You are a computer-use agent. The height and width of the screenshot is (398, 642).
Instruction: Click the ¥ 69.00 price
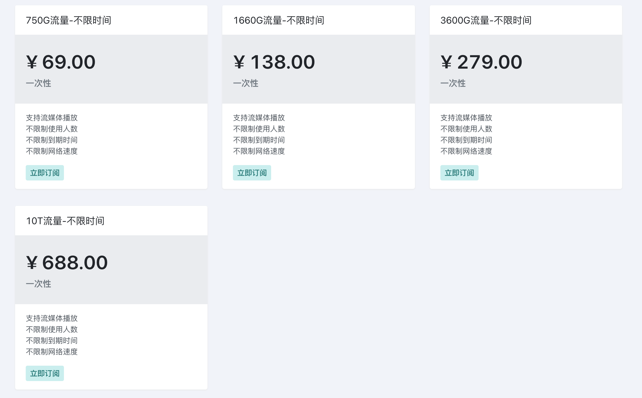pyautogui.click(x=61, y=62)
